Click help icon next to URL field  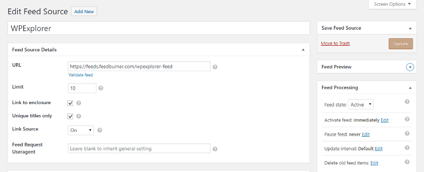pos(215,67)
